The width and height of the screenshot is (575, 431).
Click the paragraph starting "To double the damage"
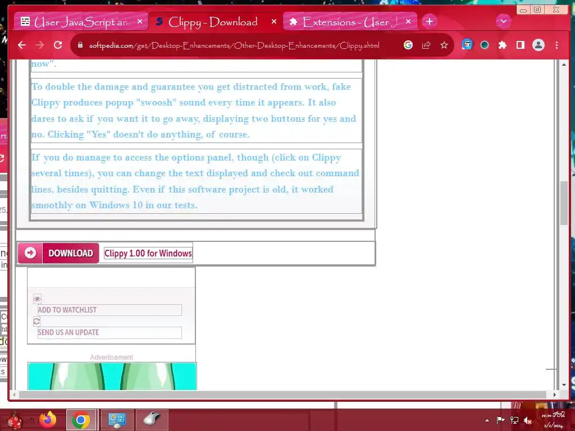coord(196,111)
